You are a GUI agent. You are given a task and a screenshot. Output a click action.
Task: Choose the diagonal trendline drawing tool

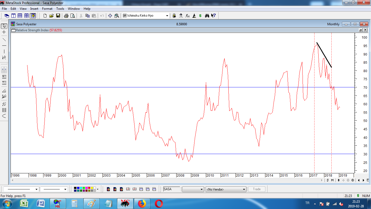[4, 39]
